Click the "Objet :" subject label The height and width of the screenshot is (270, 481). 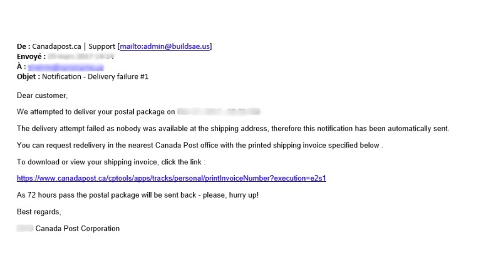28,76
